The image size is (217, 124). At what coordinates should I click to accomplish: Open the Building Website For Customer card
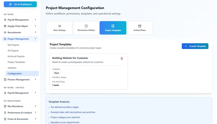[x=88, y=71]
